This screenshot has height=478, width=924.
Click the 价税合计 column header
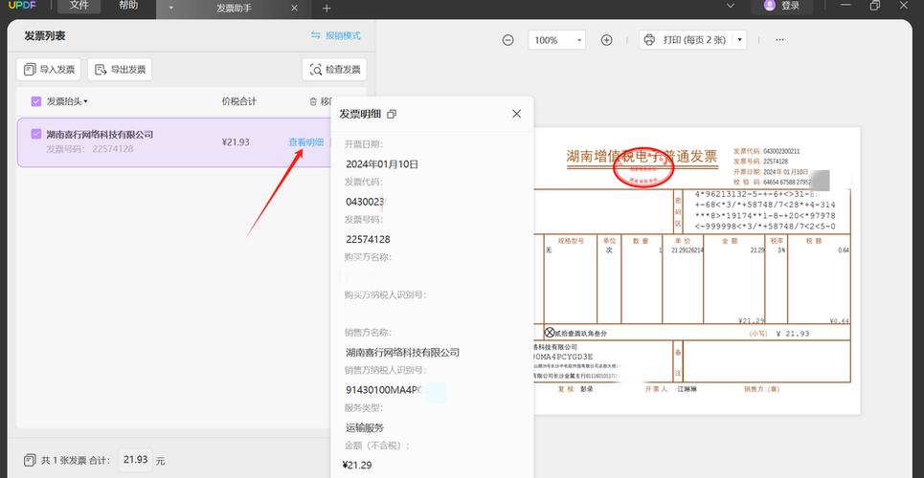(x=238, y=101)
